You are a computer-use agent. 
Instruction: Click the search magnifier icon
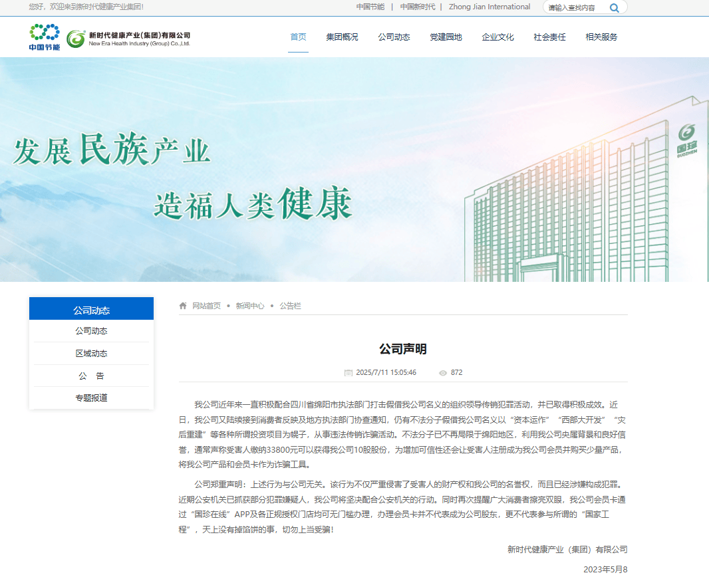[614, 8]
